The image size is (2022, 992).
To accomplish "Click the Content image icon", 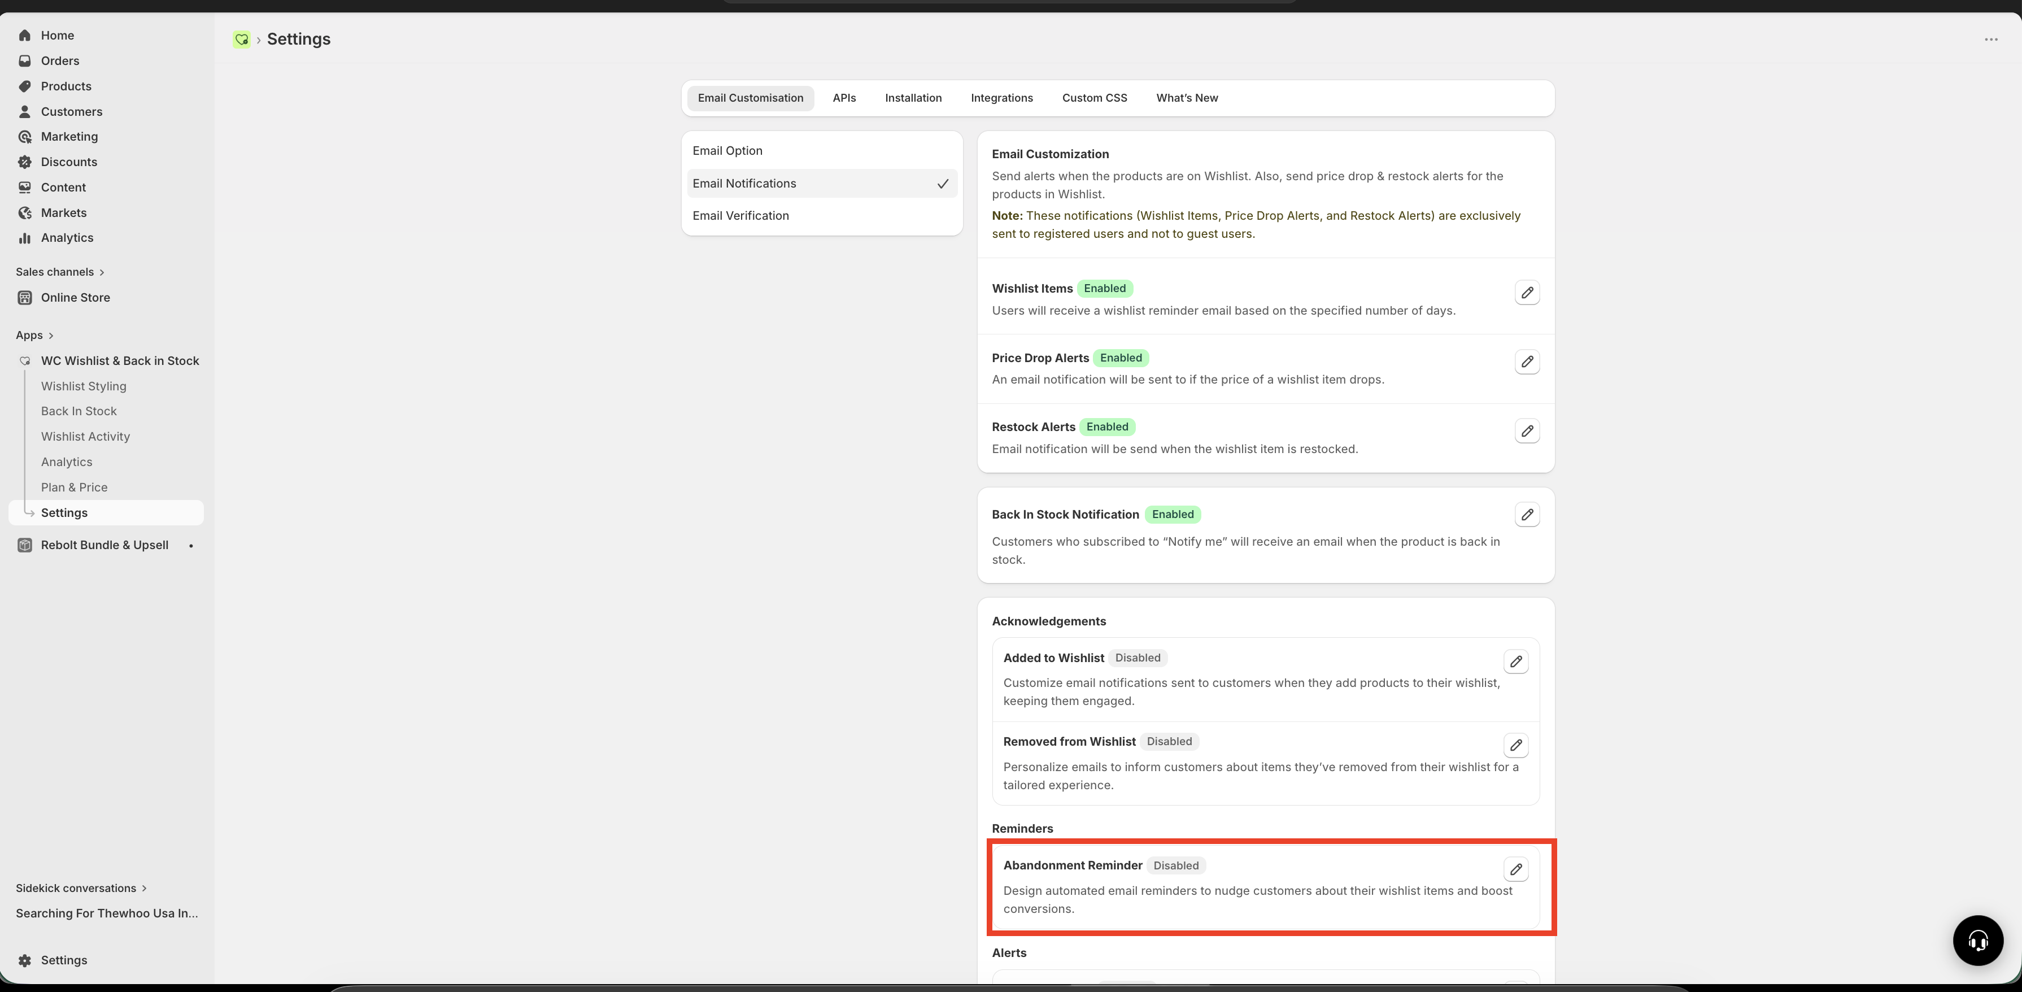I will click(25, 188).
